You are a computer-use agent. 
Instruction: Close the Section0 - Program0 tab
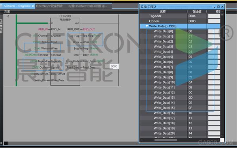(x=33, y=6)
